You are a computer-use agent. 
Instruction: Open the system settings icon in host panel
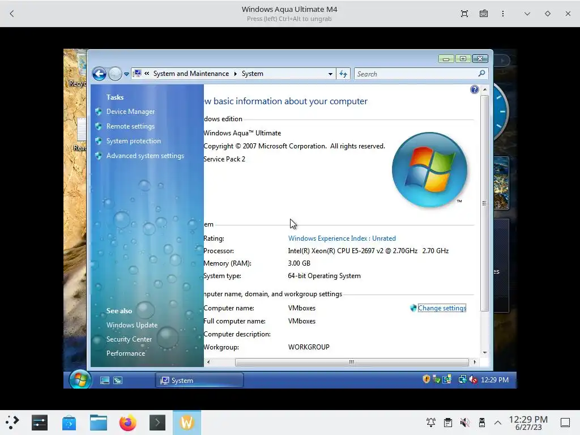tap(40, 423)
